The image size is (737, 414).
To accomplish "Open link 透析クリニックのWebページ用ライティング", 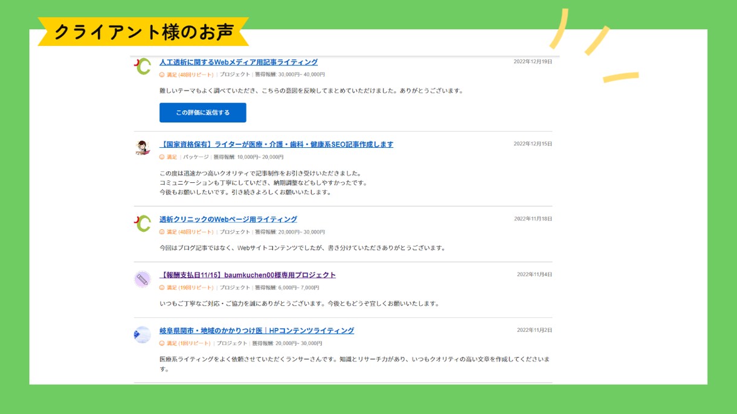I will click(x=228, y=219).
